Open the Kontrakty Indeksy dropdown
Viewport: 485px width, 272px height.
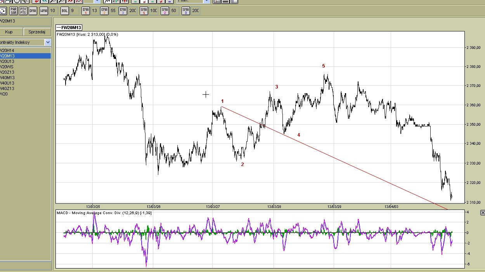(x=48, y=42)
